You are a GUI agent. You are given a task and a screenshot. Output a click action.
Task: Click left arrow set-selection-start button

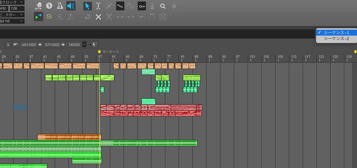pos(40,45)
